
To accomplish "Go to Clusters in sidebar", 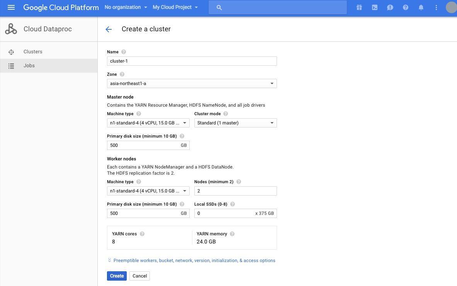I will click(49, 52).
